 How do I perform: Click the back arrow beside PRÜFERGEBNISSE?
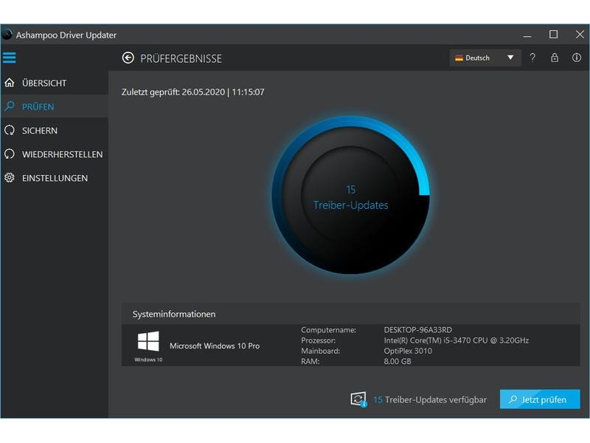pos(128,58)
